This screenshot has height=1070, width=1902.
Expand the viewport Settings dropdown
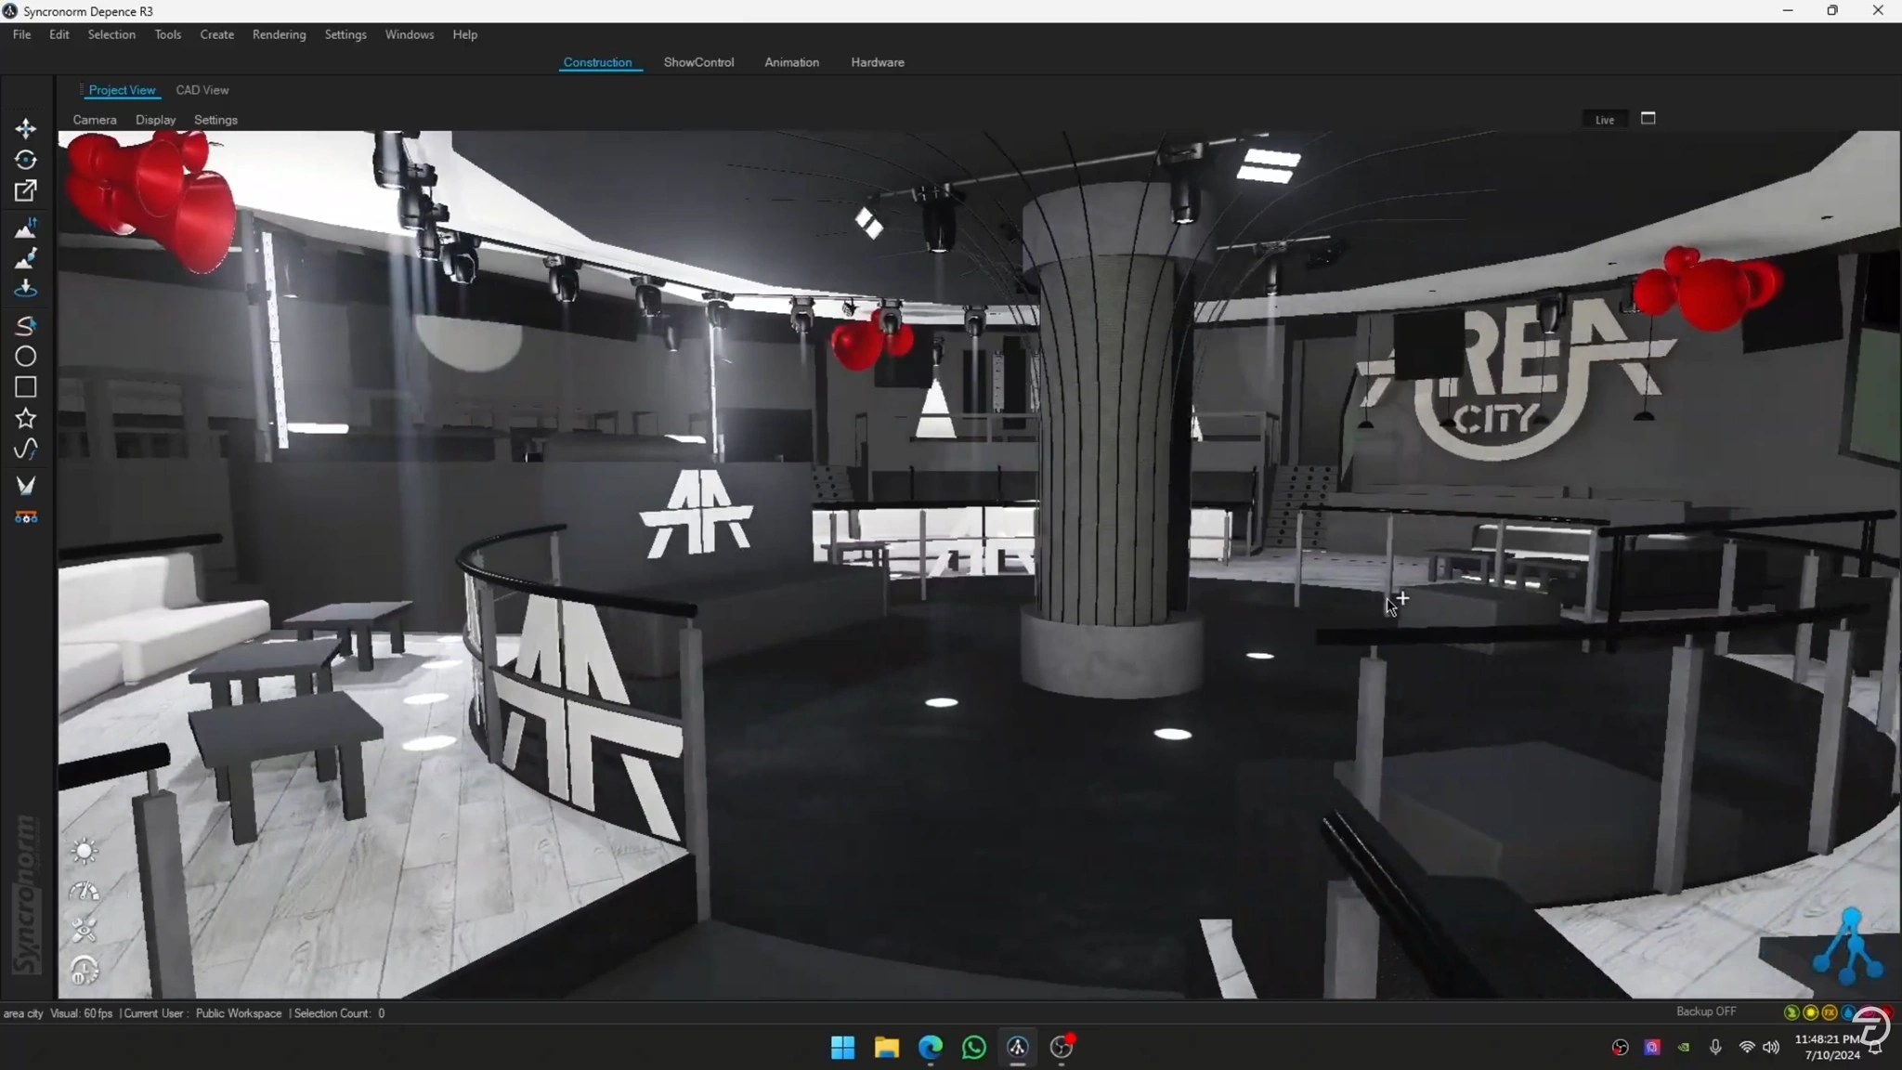pyautogui.click(x=215, y=120)
